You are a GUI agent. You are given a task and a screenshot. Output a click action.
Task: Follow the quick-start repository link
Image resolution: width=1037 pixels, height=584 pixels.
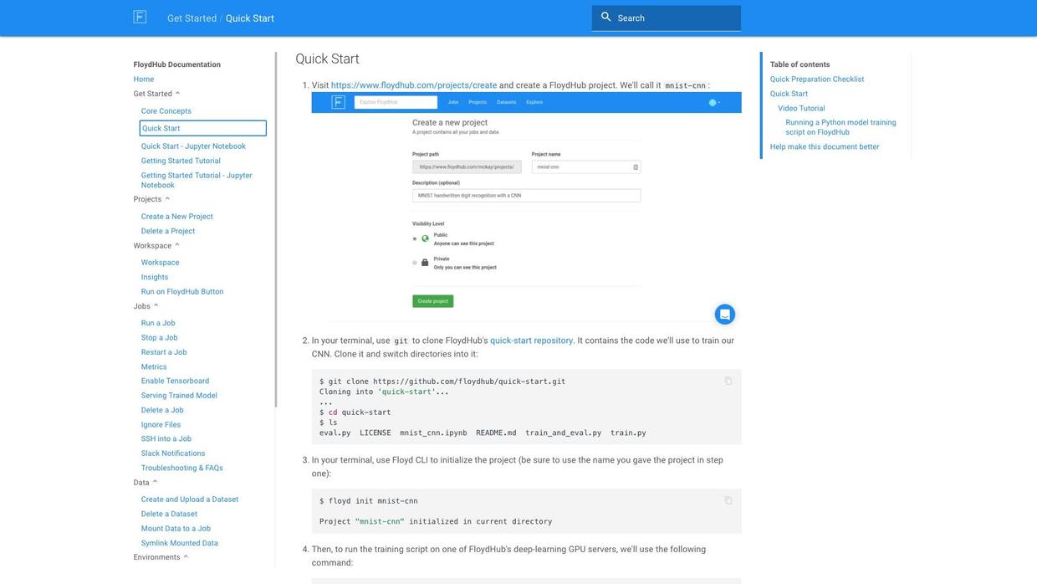pos(531,341)
